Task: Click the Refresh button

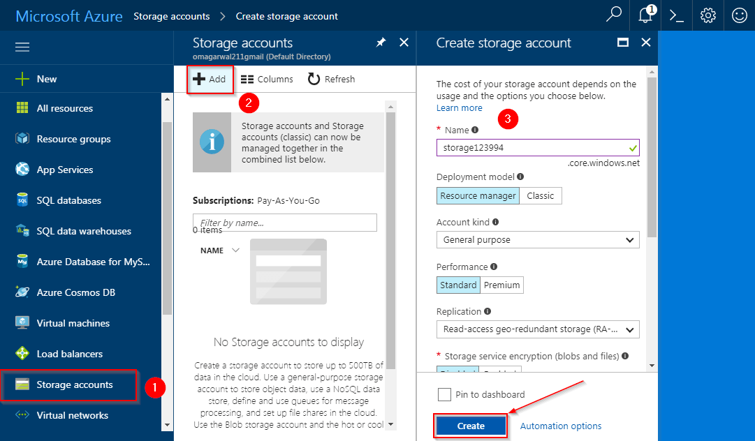Action: coord(331,80)
